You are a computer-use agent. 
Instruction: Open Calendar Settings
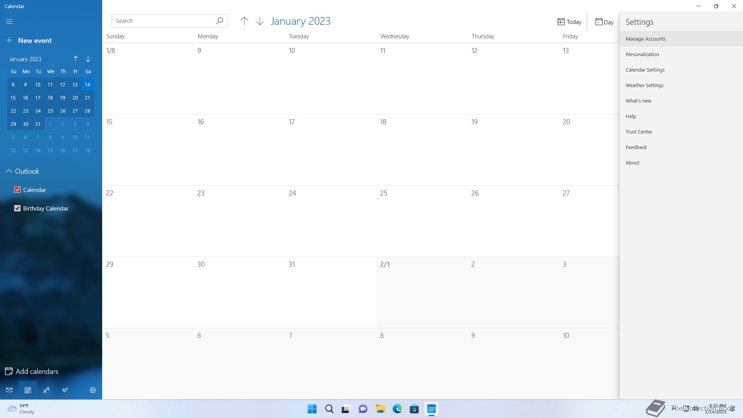(681, 70)
